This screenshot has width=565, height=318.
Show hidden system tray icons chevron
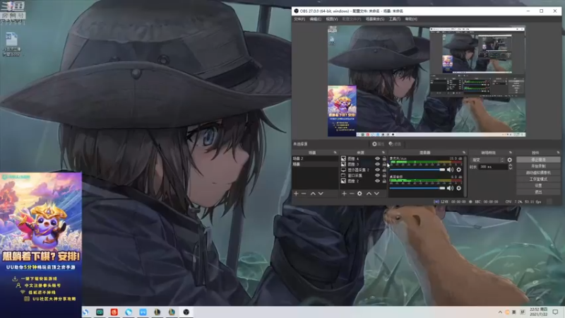(x=500, y=312)
